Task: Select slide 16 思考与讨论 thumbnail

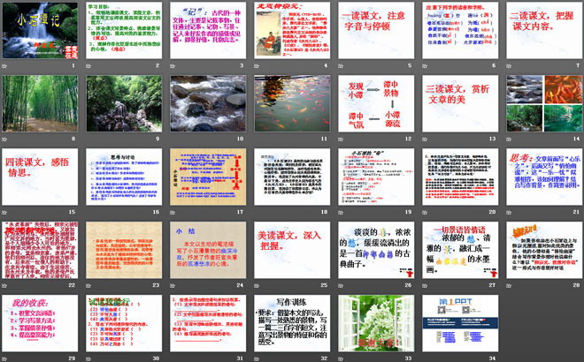Action: coord(124,177)
